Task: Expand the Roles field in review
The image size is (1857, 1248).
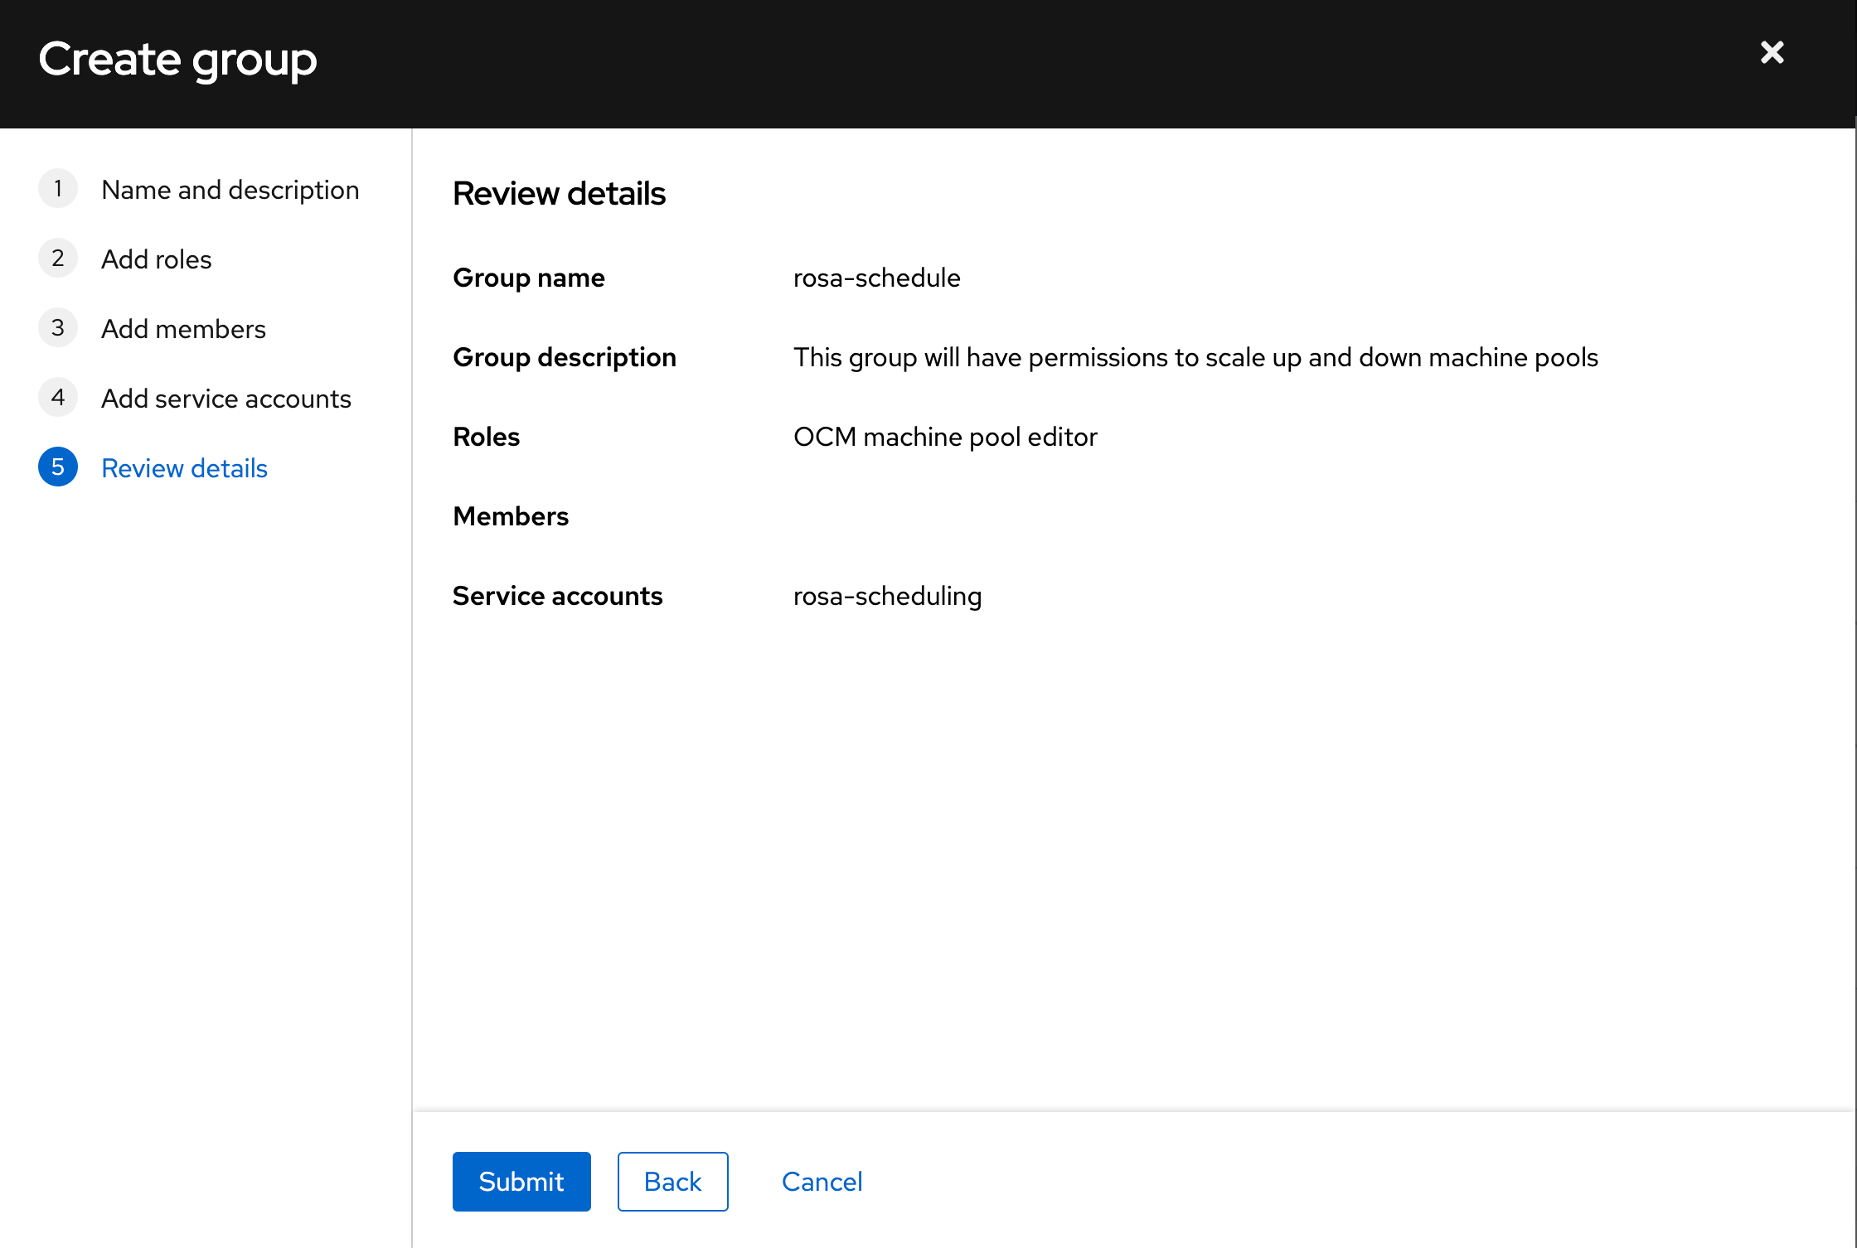Action: click(487, 438)
